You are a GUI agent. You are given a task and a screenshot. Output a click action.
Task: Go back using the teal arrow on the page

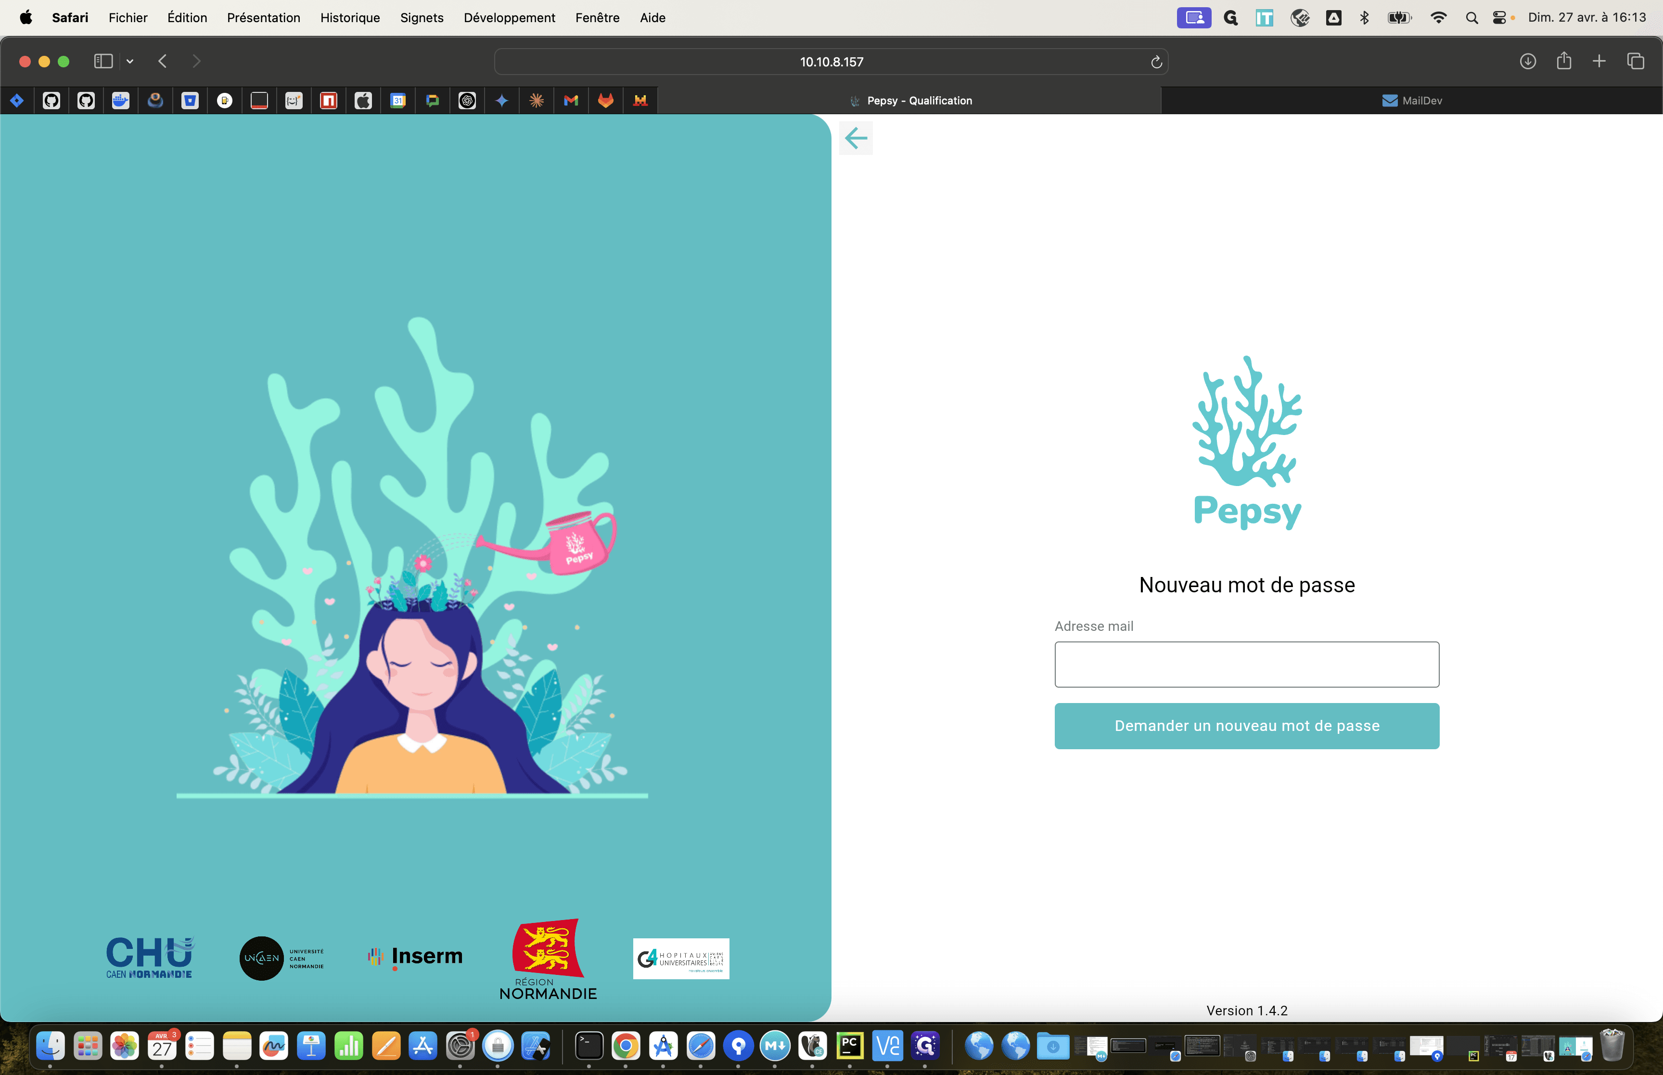856,138
